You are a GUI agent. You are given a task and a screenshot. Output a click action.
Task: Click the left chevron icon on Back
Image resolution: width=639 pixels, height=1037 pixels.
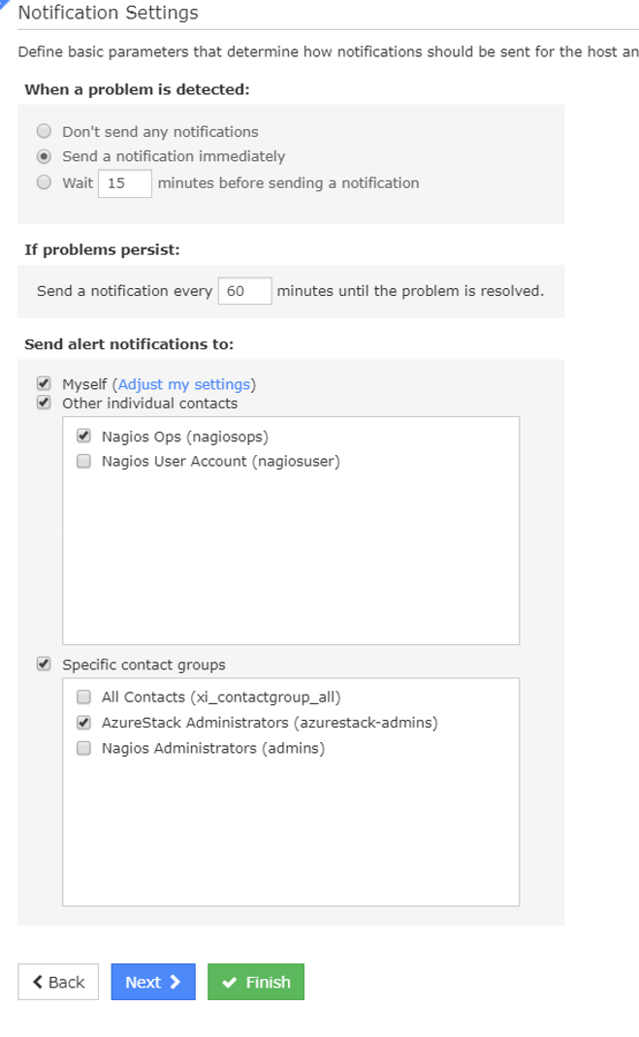38,982
